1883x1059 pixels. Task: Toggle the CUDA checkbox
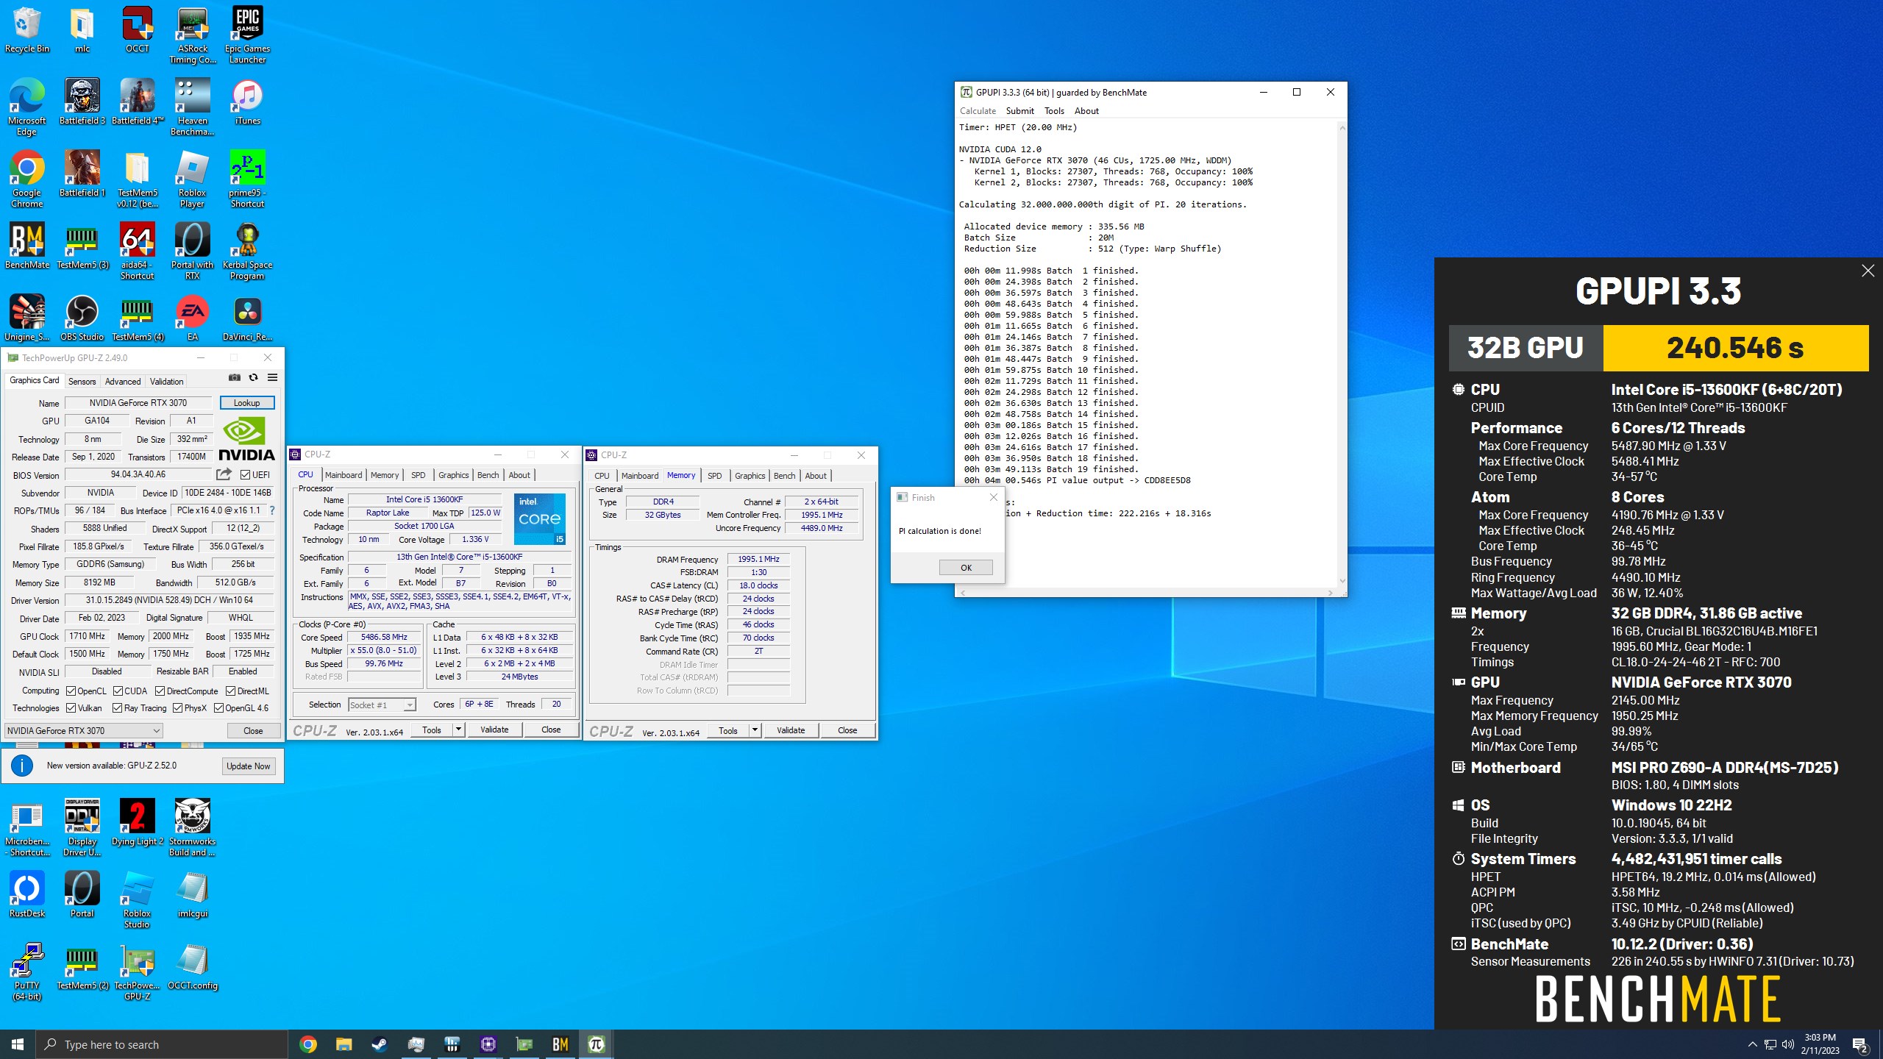[x=118, y=691]
